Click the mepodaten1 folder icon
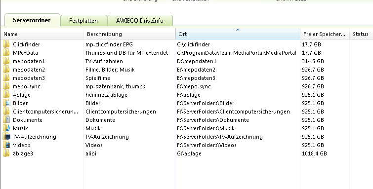This screenshot has width=373, height=189. pyautogui.click(x=6, y=61)
